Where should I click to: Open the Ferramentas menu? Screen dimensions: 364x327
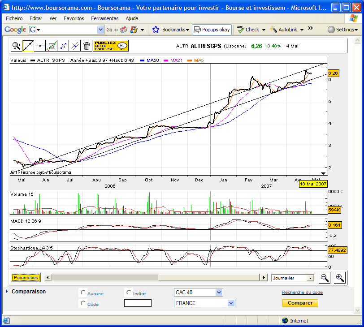point(105,18)
